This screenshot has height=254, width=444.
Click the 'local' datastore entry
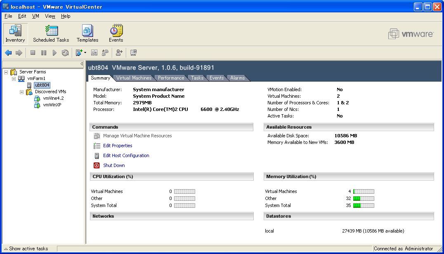tap(269, 231)
